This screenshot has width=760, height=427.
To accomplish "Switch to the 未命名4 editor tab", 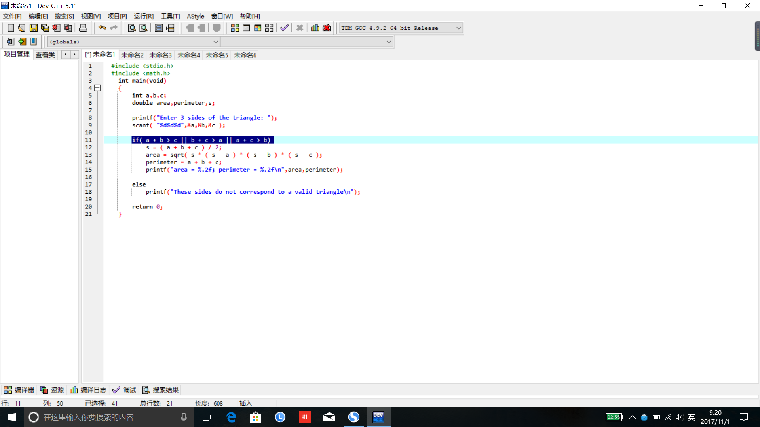I will click(x=188, y=55).
